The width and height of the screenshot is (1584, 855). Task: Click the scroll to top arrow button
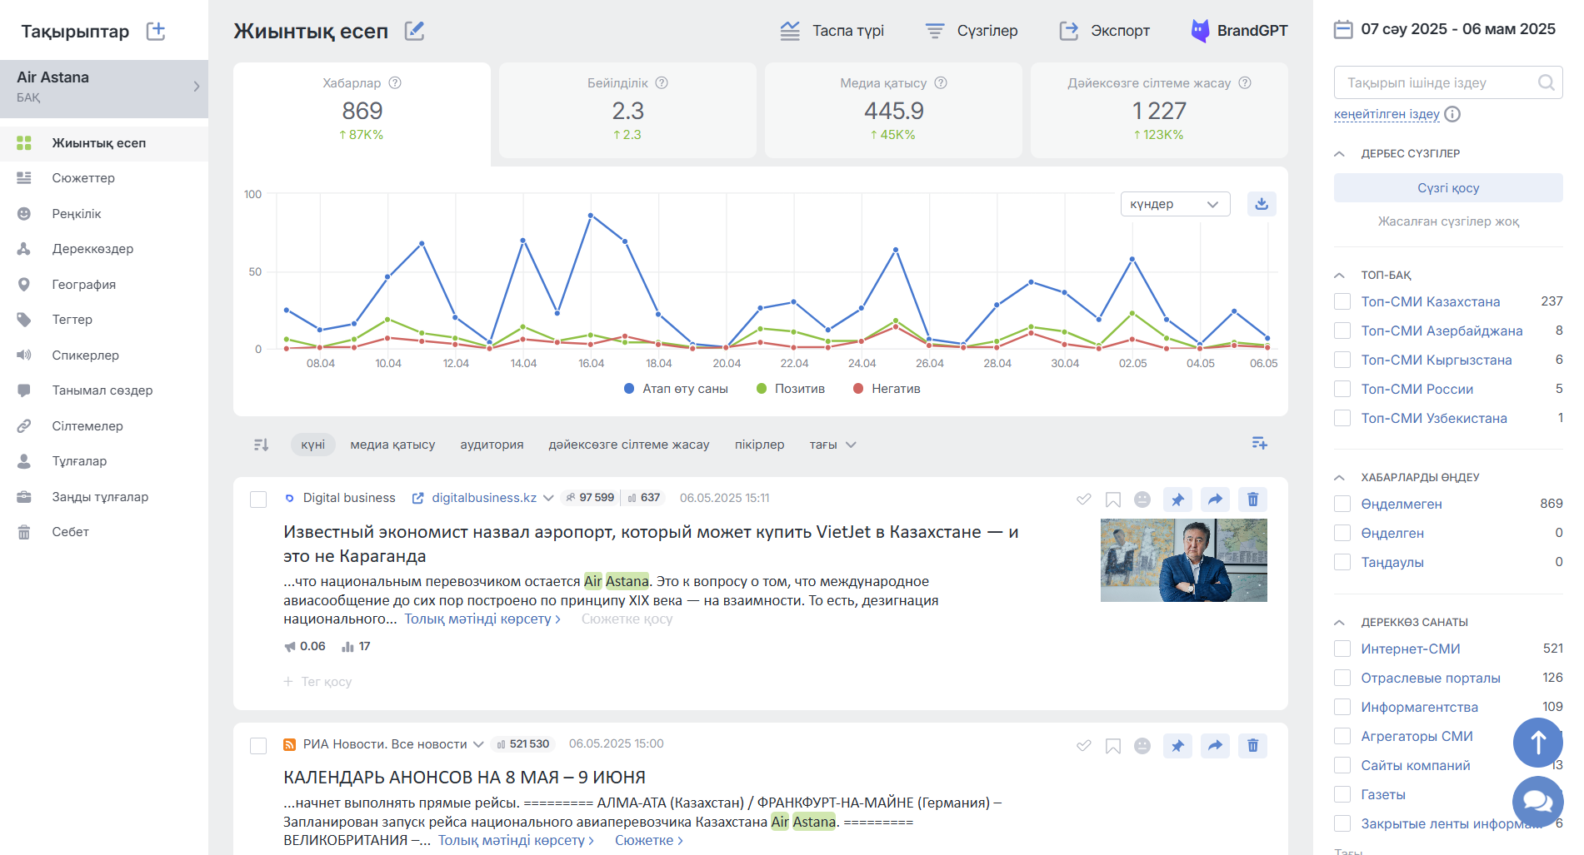[1537, 742]
